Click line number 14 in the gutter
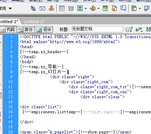This screenshot has width=151, height=134. tap(10, 102)
